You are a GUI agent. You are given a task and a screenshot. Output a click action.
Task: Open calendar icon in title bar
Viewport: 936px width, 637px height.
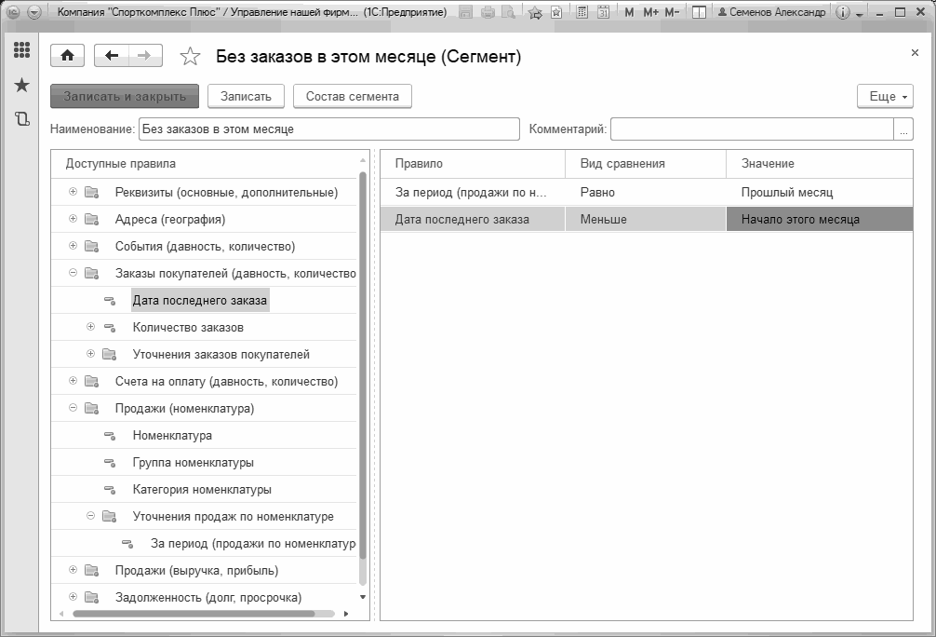[x=603, y=11]
